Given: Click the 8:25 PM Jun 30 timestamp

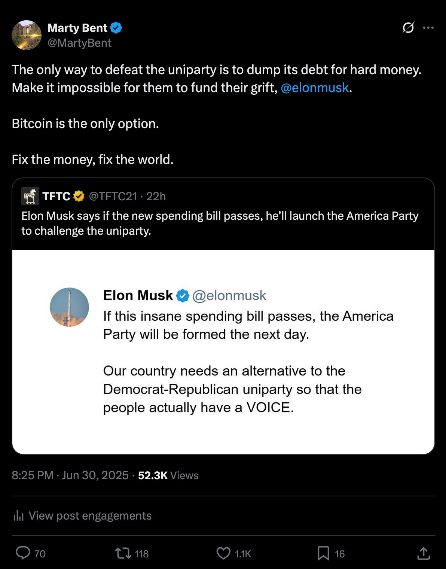Looking at the screenshot, I should (x=70, y=475).
